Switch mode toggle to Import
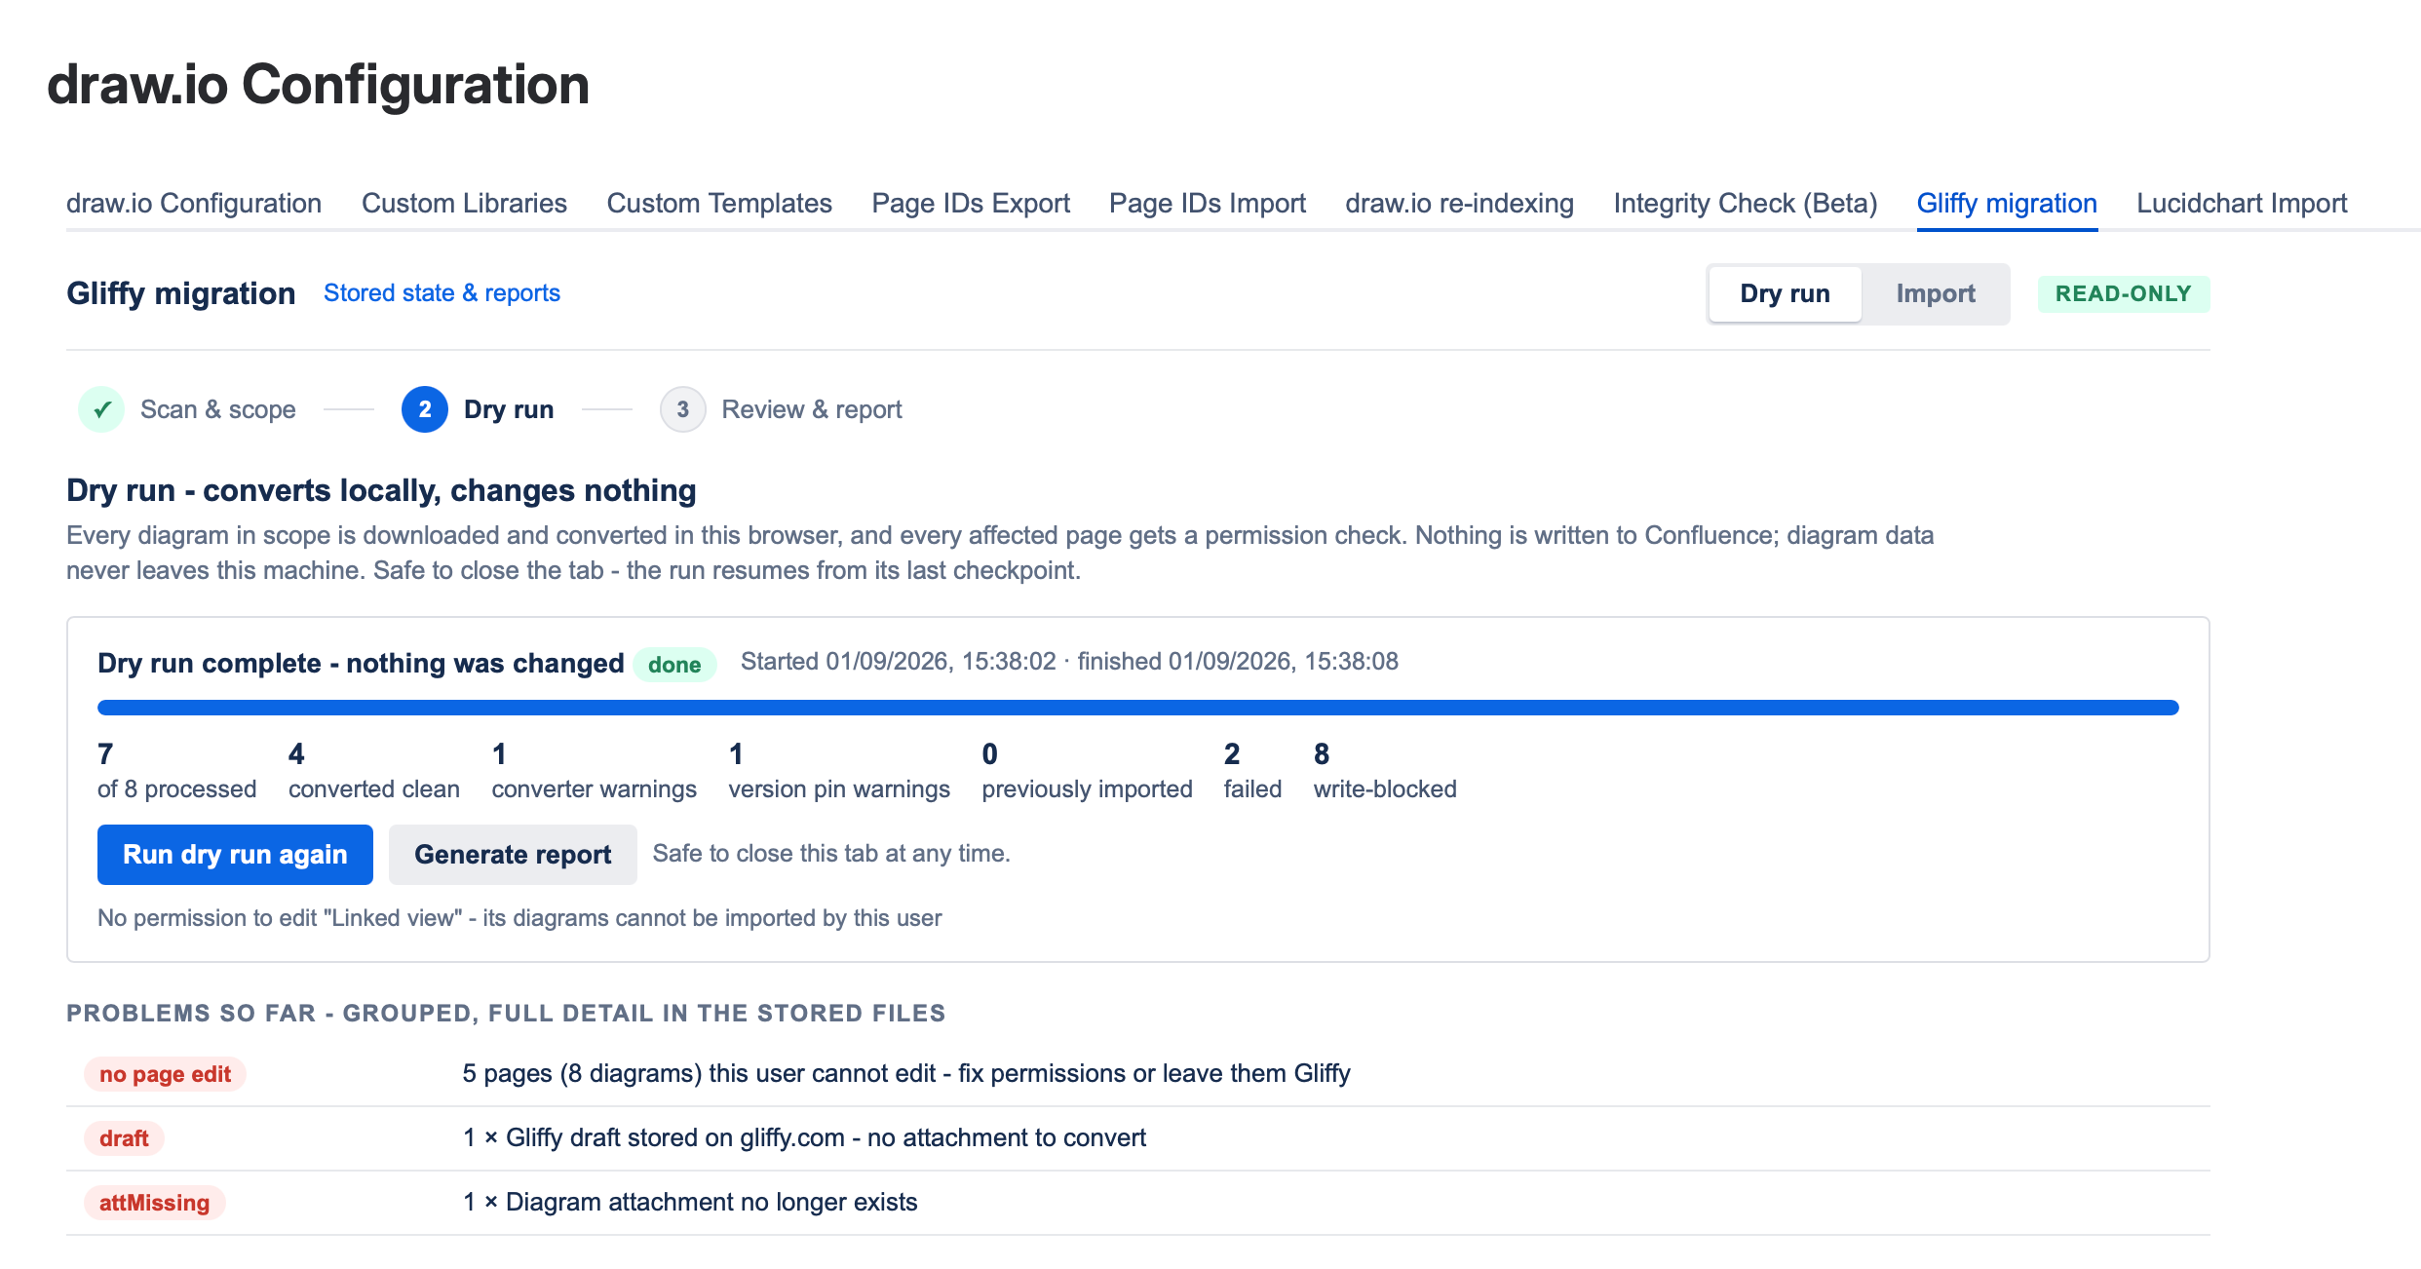Image resolution: width=2421 pixels, height=1269 pixels. click(x=1935, y=293)
